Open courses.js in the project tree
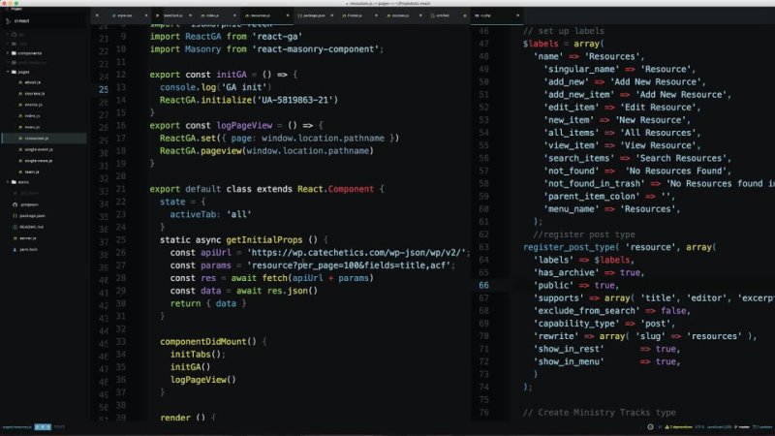 pyautogui.click(x=35, y=93)
